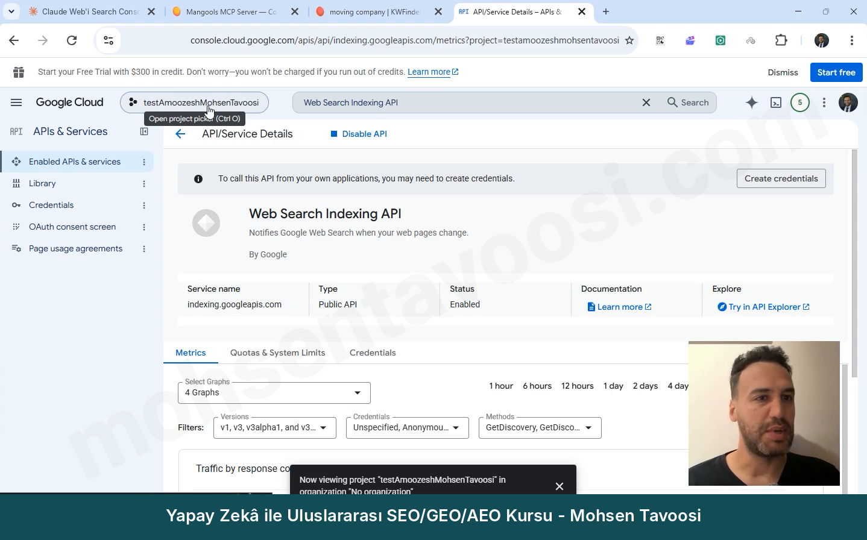The height and width of the screenshot is (540, 867).
Task: Open the Google Cloud navigation menu
Action: coord(16,102)
